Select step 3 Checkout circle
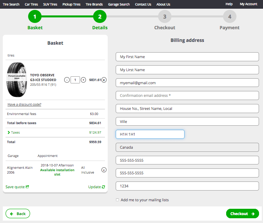The height and width of the screenshot is (223, 263). click(165, 17)
